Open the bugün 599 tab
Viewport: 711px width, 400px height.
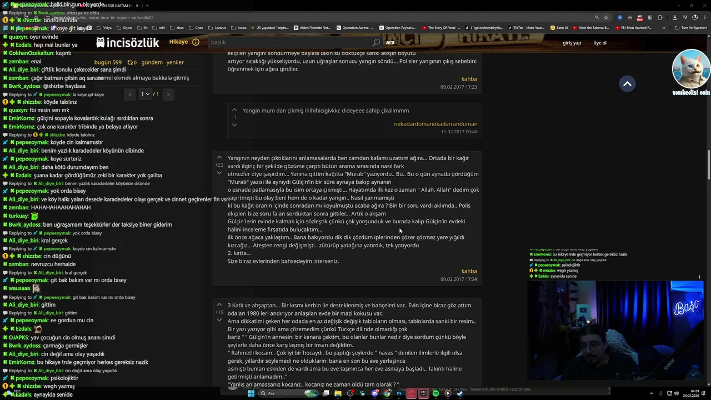108,62
